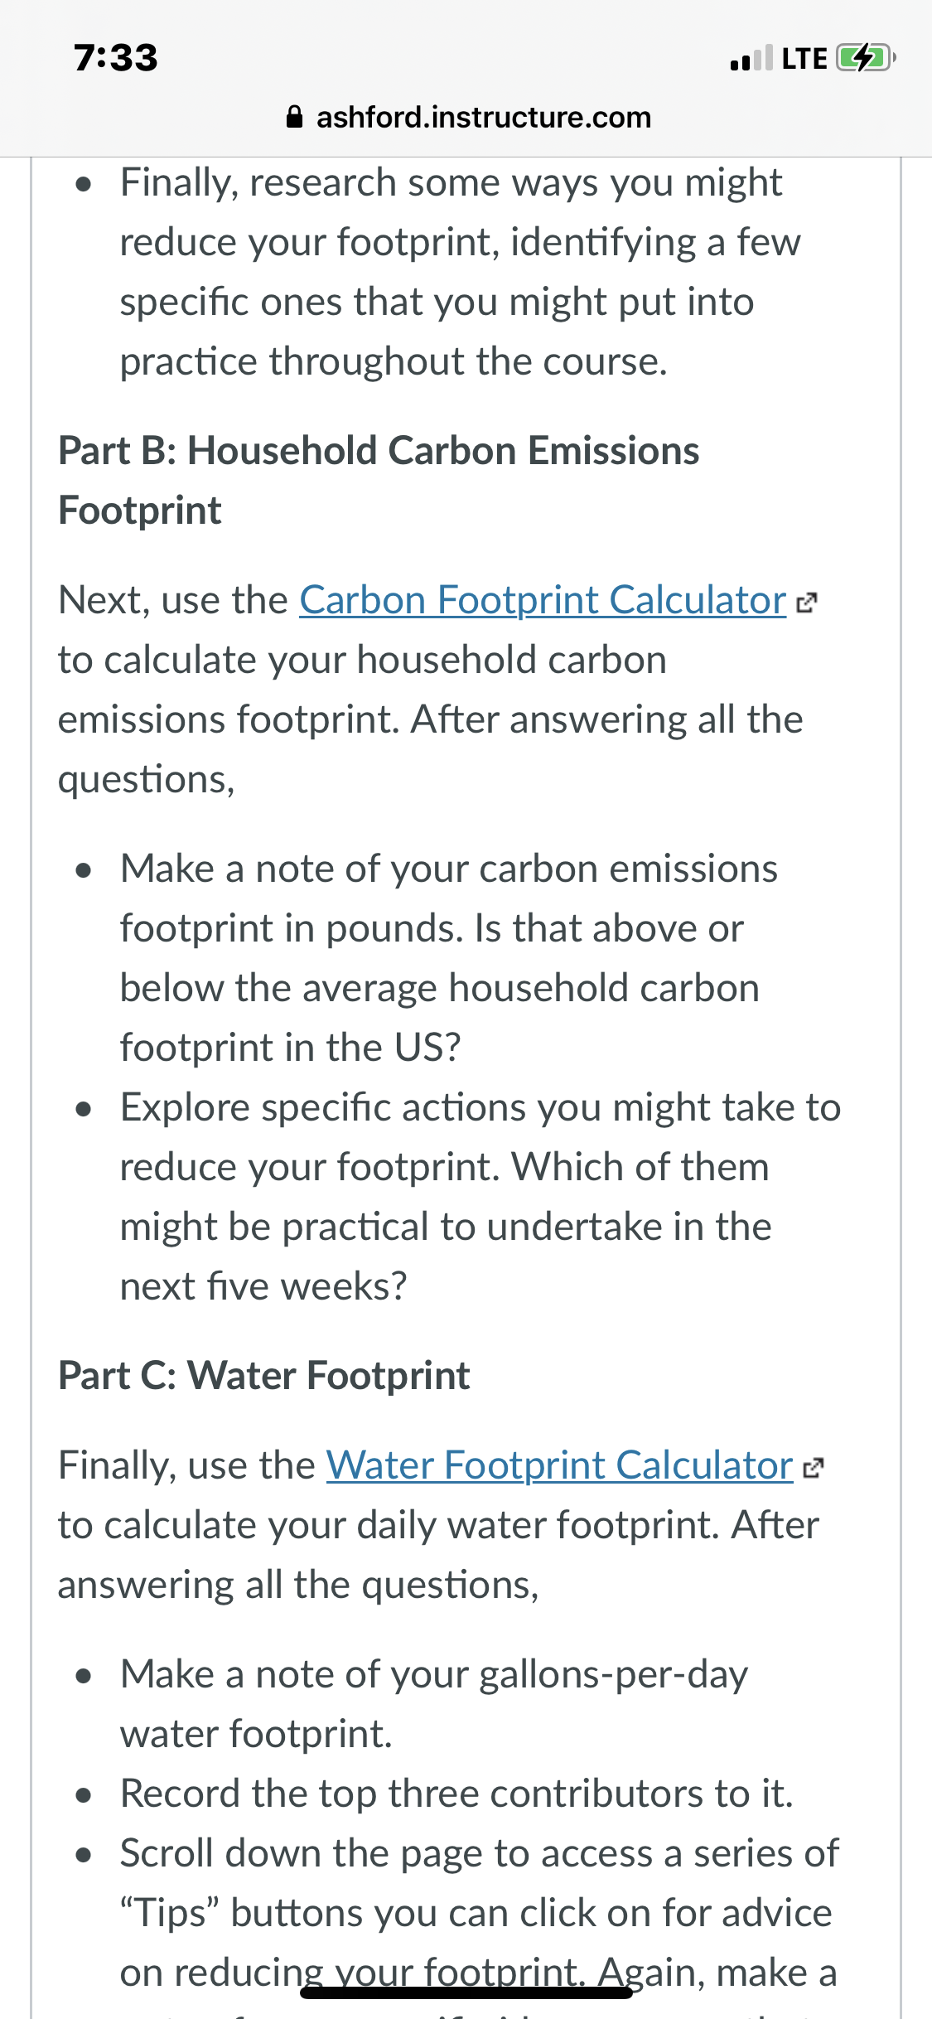Tap the battery charging icon in the status bar
Viewport: 932px width, 2019px height.
[x=867, y=58]
